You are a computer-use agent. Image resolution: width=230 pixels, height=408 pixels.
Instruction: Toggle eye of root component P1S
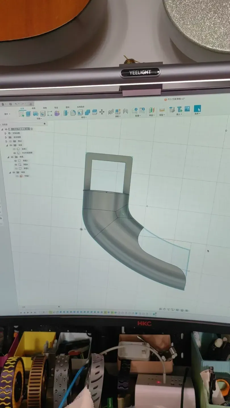coord(6,129)
